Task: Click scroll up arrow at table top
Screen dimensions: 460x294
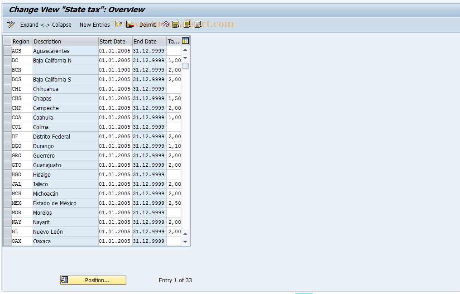Action: point(185,50)
